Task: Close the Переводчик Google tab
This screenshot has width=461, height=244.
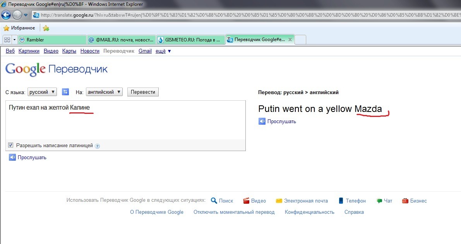Action: (290, 40)
